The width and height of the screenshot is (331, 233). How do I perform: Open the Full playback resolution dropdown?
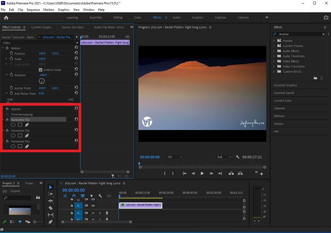click(x=224, y=157)
